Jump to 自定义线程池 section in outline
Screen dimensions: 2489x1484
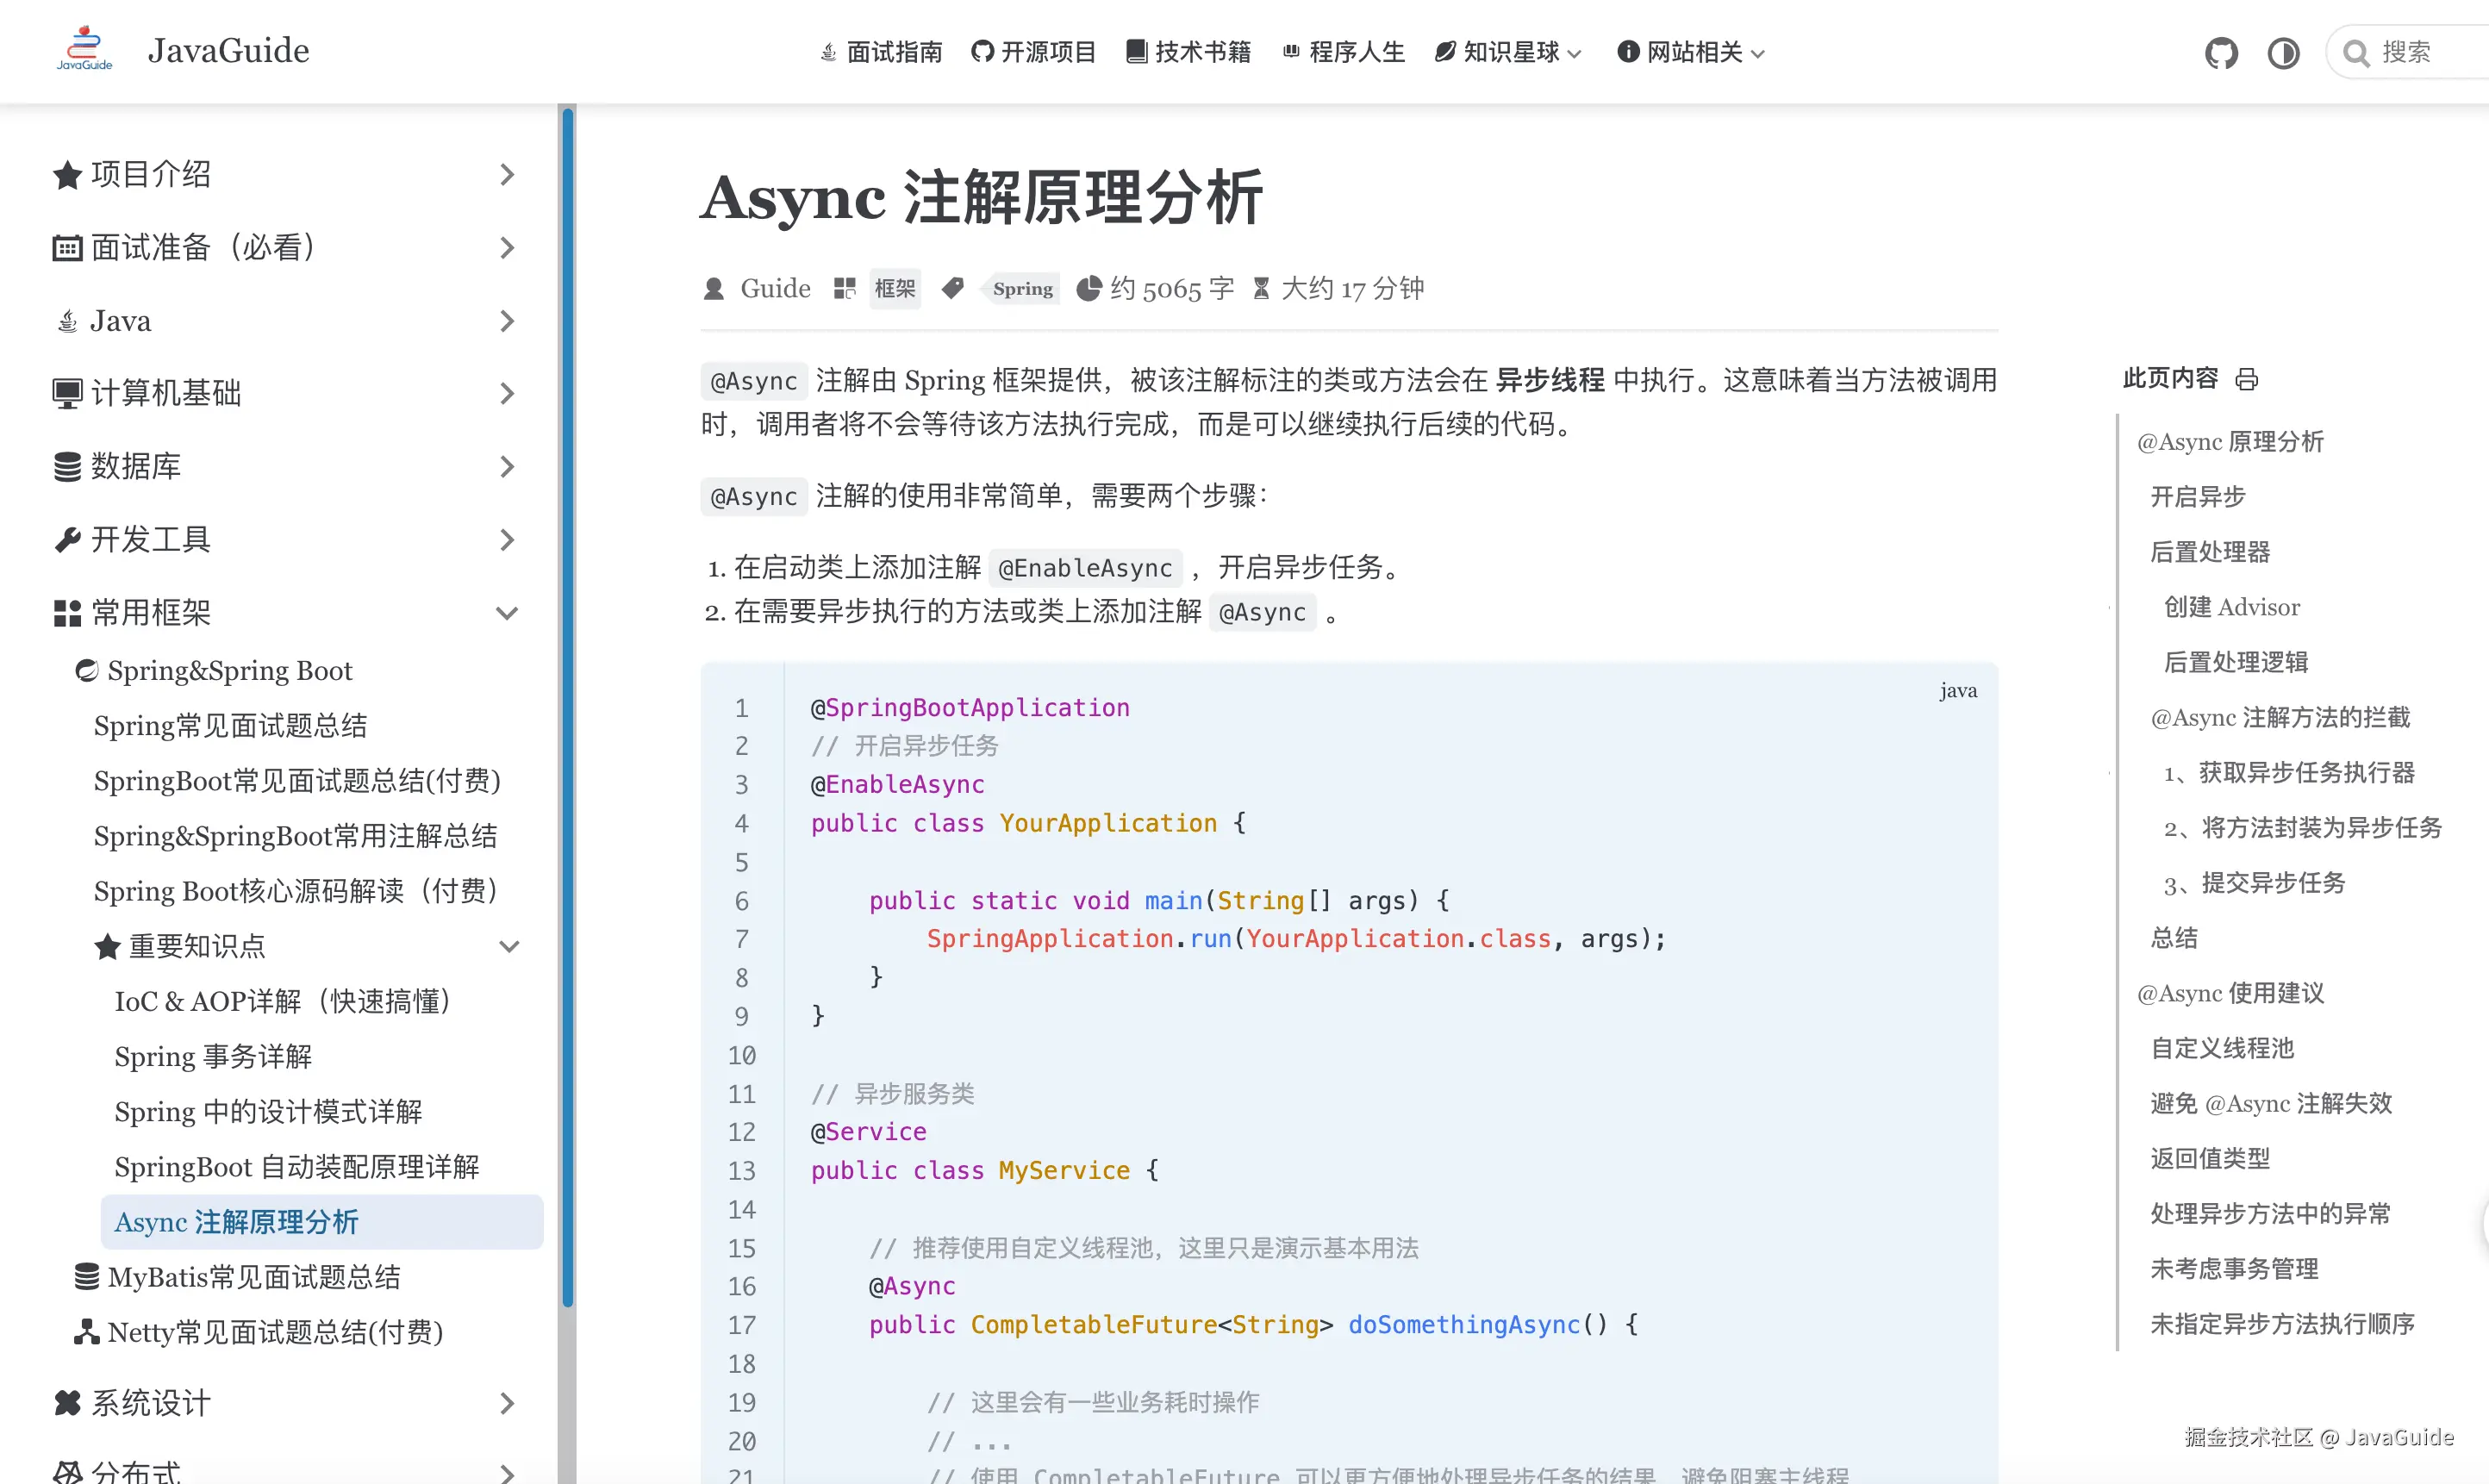tap(2221, 1048)
